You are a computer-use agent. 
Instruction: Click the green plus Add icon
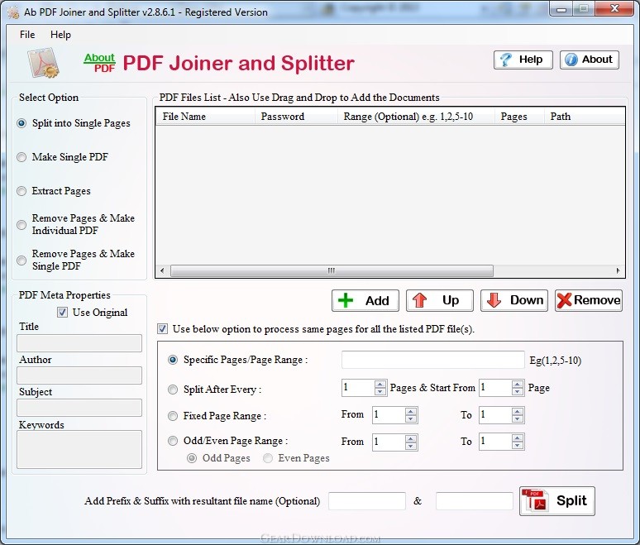346,300
